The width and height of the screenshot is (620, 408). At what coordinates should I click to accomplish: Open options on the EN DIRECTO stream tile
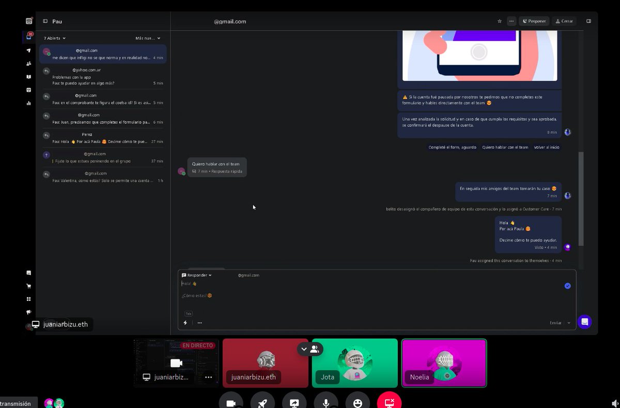[208, 377]
